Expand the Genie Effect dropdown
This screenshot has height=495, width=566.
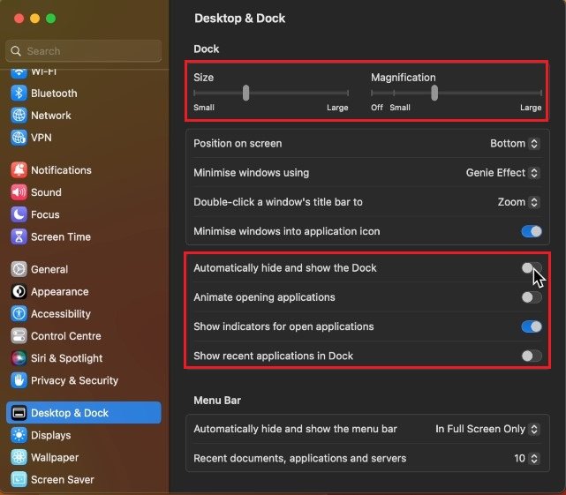502,172
